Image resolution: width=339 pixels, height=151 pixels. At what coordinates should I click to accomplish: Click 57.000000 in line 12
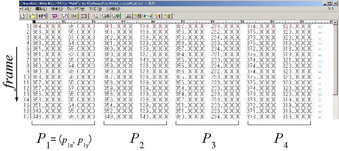click(81, 88)
